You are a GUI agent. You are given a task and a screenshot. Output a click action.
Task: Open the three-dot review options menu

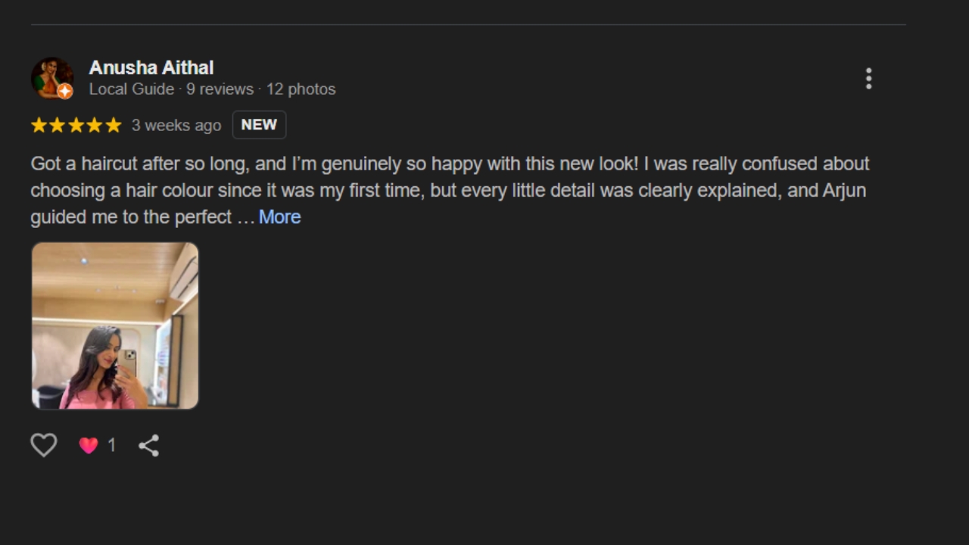pos(868,79)
